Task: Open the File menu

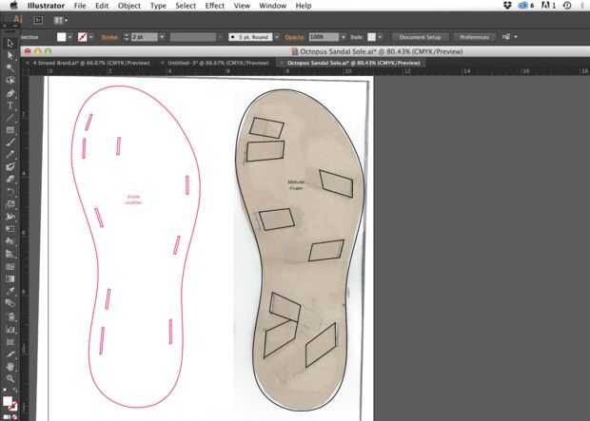Action: point(80,6)
